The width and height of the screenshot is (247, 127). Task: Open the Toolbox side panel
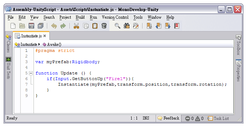239,45
